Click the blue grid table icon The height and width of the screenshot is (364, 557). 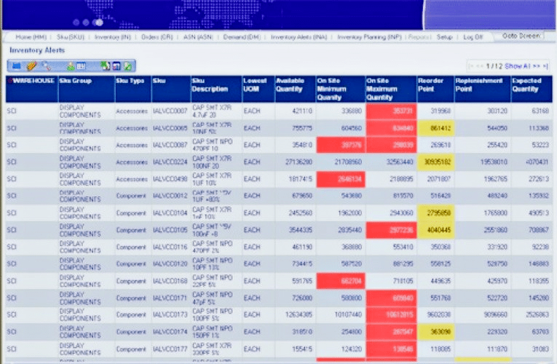pos(82,66)
